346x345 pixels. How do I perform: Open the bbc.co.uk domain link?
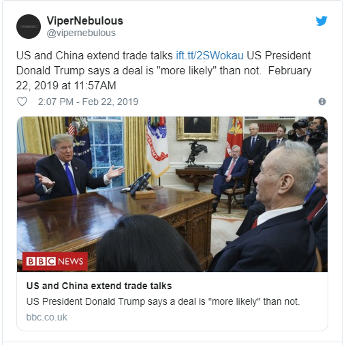[47, 317]
